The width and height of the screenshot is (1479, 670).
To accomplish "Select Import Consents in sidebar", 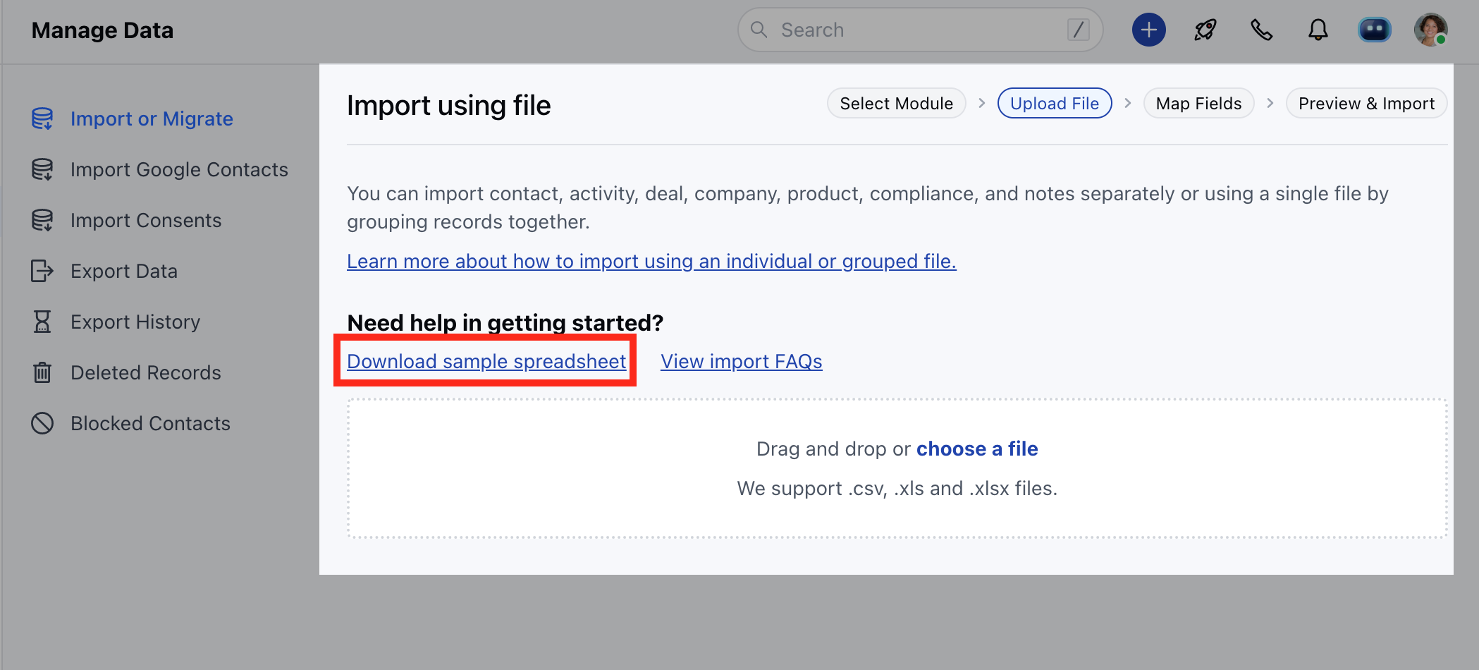I will coord(146,220).
